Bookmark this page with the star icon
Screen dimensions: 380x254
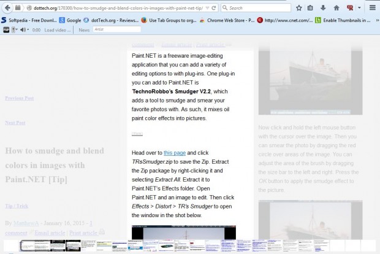[x=298, y=8]
